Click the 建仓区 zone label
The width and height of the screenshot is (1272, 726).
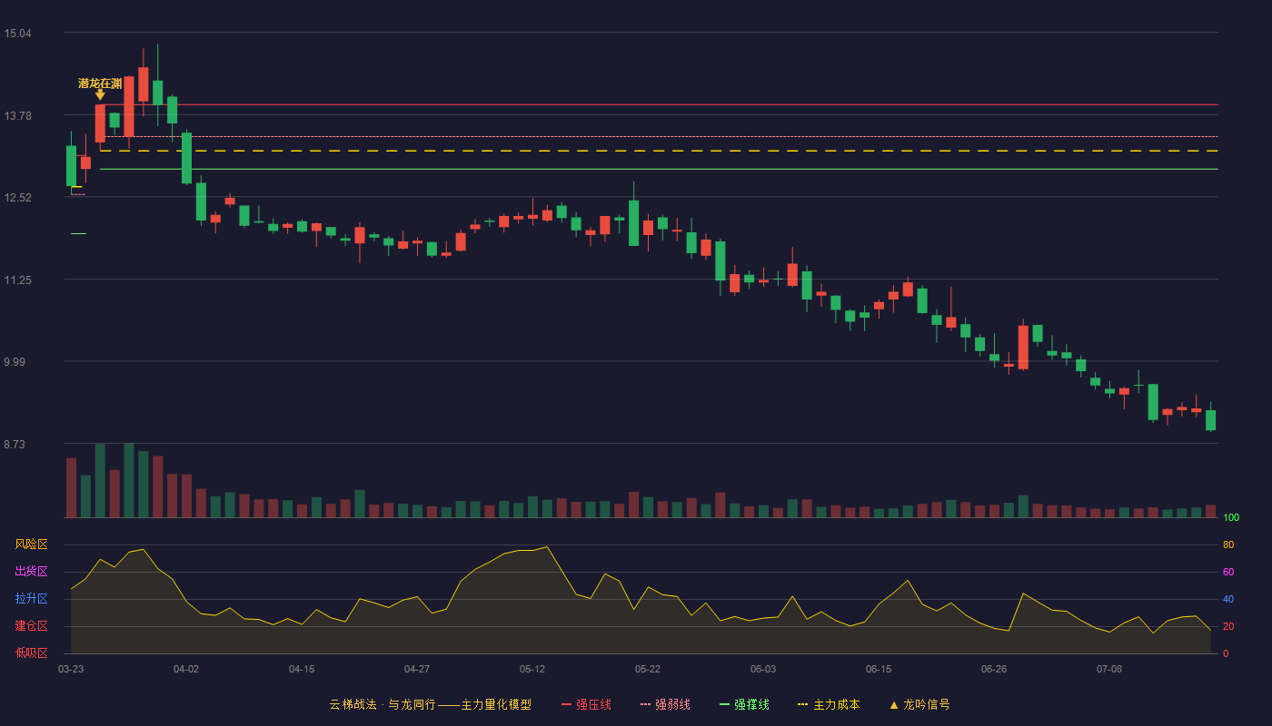(31, 626)
